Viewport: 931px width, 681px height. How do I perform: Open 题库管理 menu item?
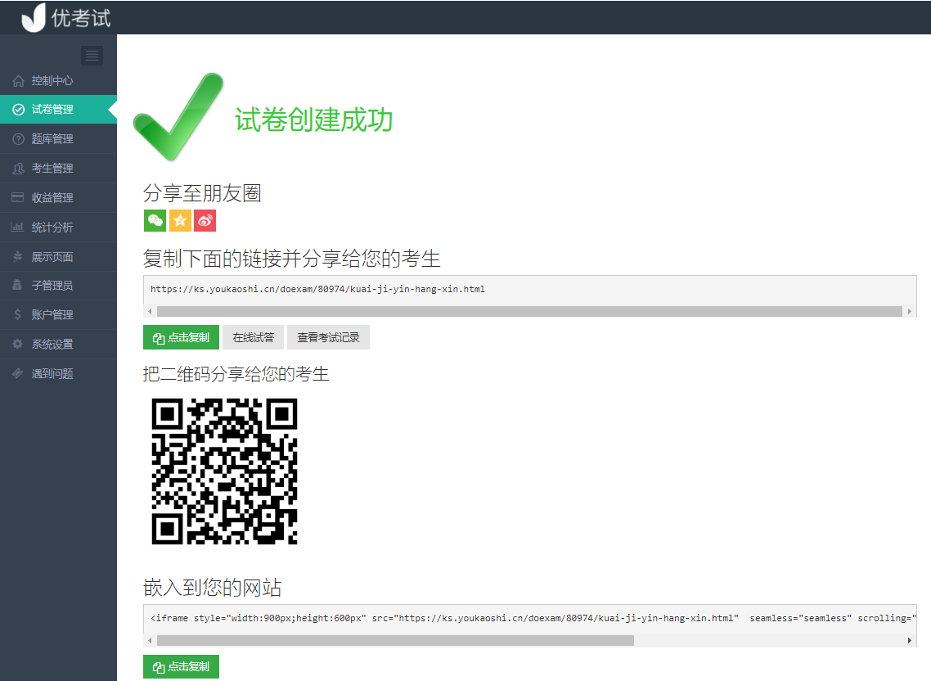coord(58,139)
